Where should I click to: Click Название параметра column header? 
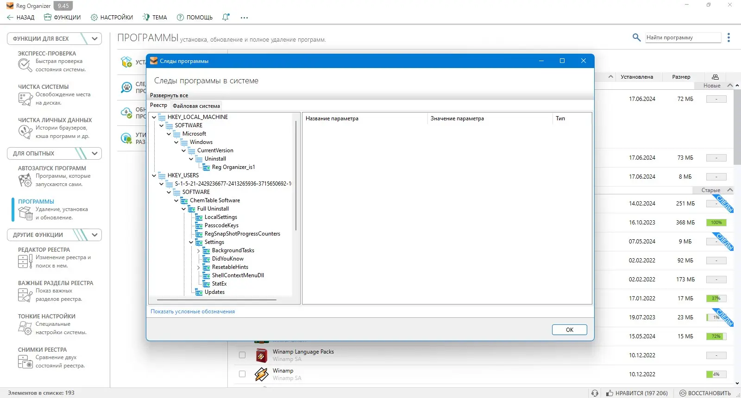pos(365,118)
